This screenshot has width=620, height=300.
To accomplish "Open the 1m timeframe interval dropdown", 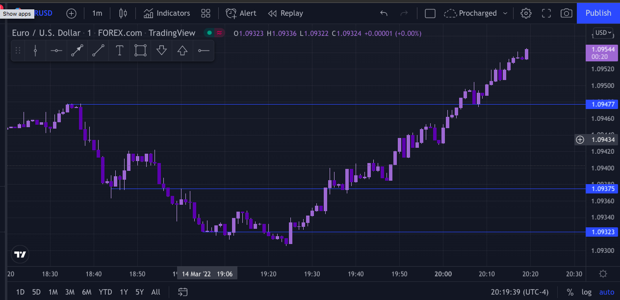I will 97,13.
